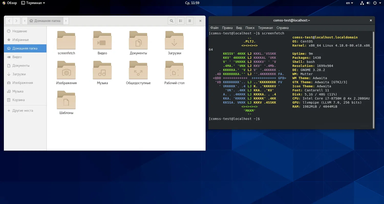Click the Домашняя папка path bar button
The height and width of the screenshot is (204, 384).
pos(45,21)
